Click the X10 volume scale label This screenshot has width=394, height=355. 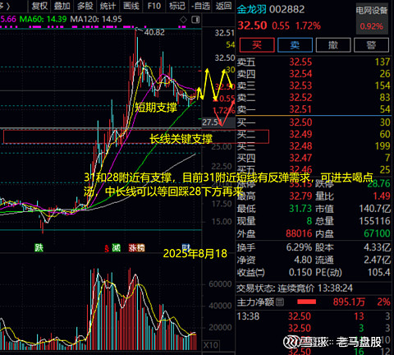click(211, 345)
